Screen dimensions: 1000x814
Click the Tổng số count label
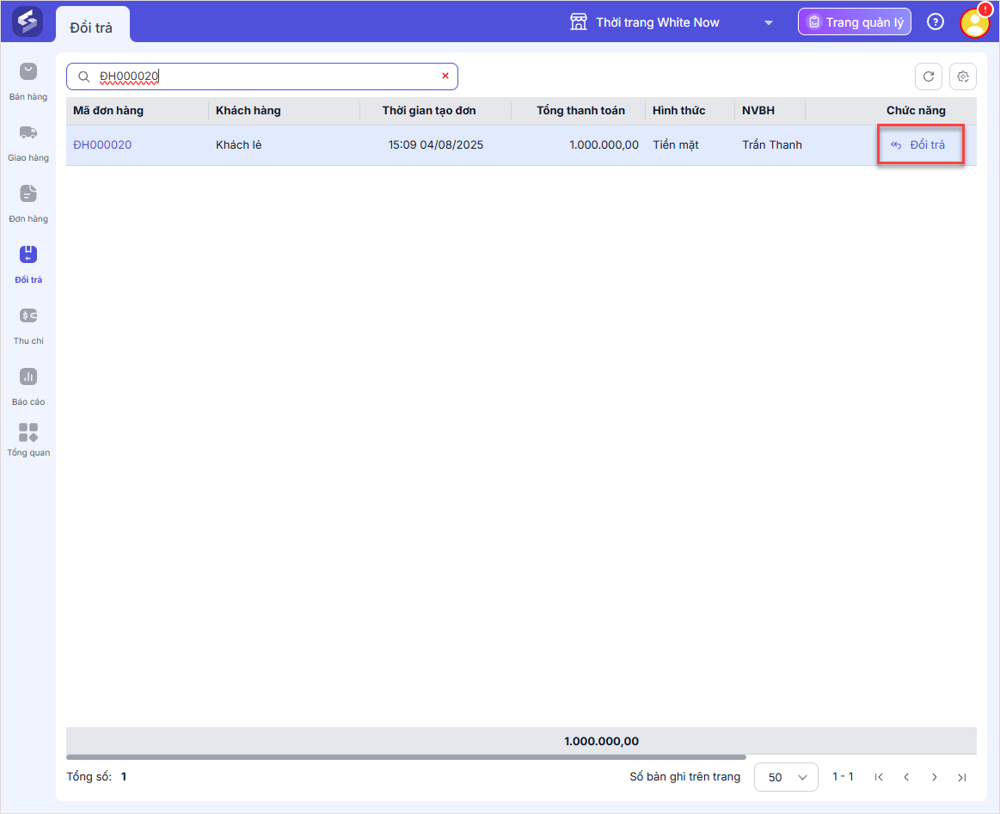(x=89, y=776)
